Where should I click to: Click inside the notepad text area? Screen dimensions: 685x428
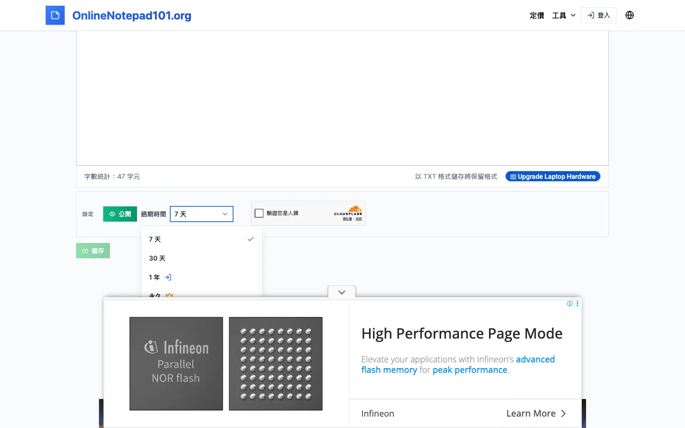tap(342, 98)
